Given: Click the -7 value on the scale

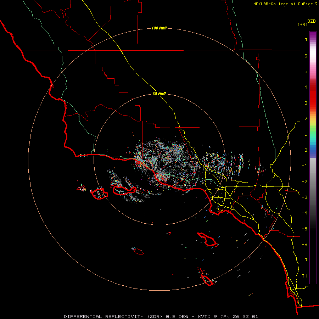Looking at the screenshot, I should click(304, 260).
